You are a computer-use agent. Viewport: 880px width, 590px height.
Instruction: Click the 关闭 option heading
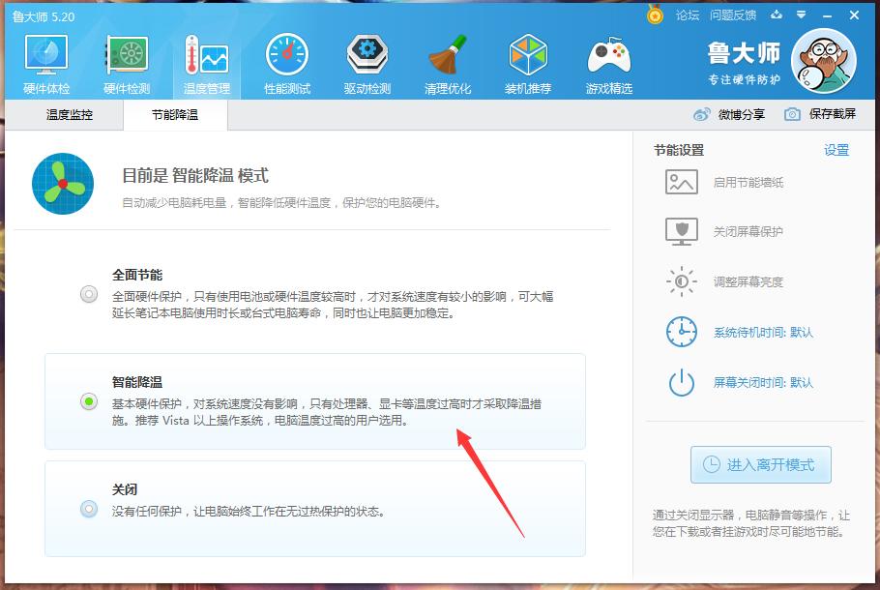point(125,489)
